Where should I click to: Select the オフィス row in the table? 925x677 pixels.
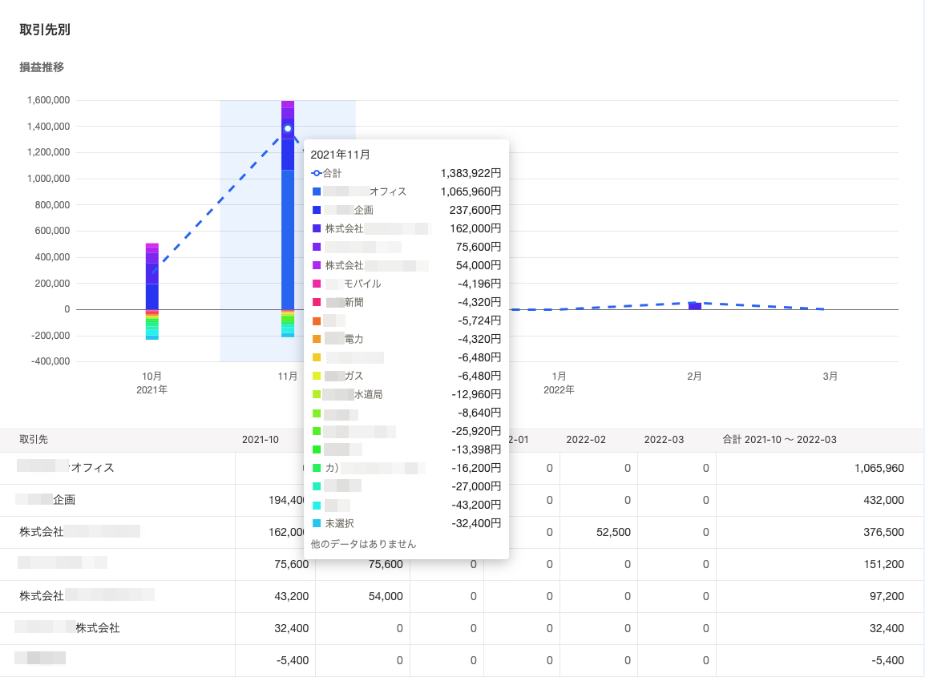pyautogui.click(x=462, y=468)
